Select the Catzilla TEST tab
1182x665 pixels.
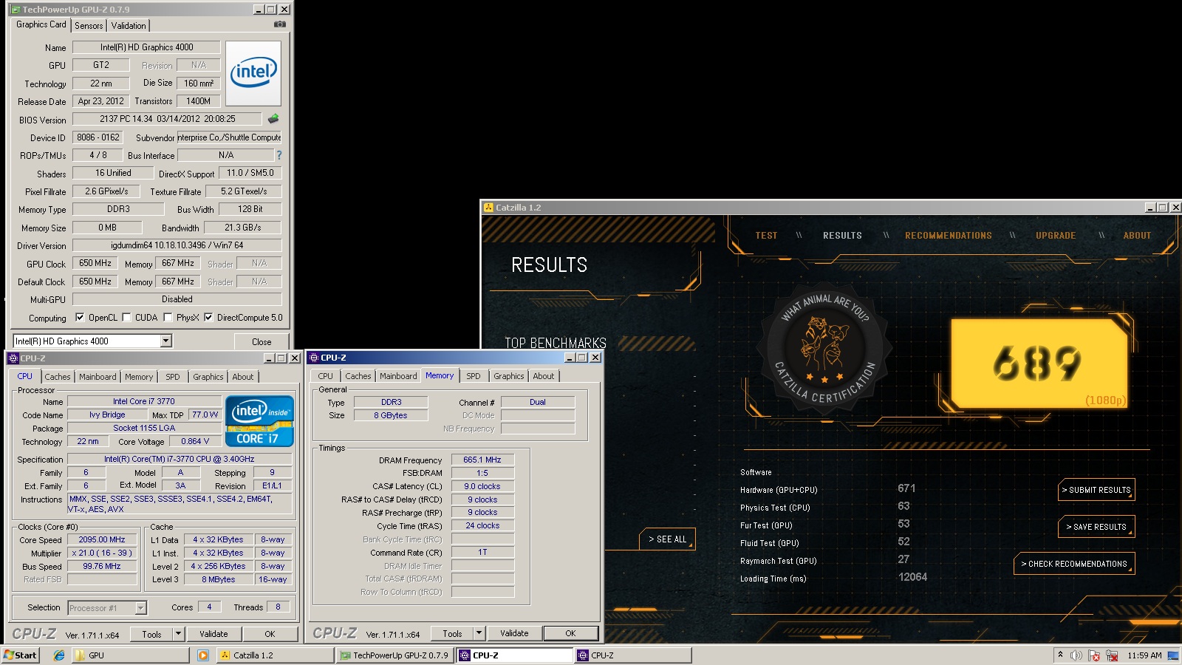(x=766, y=236)
